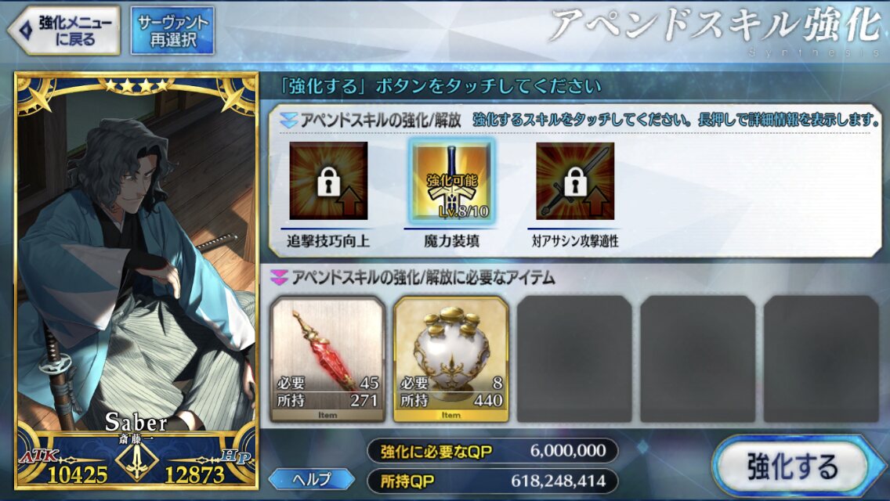
Task: Click the middle empty material slot
Action: click(x=697, y=359)
